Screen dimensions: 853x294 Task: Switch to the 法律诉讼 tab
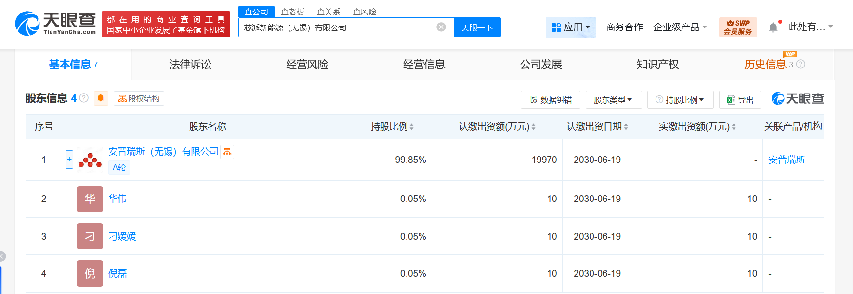click(x=190, y=65)
